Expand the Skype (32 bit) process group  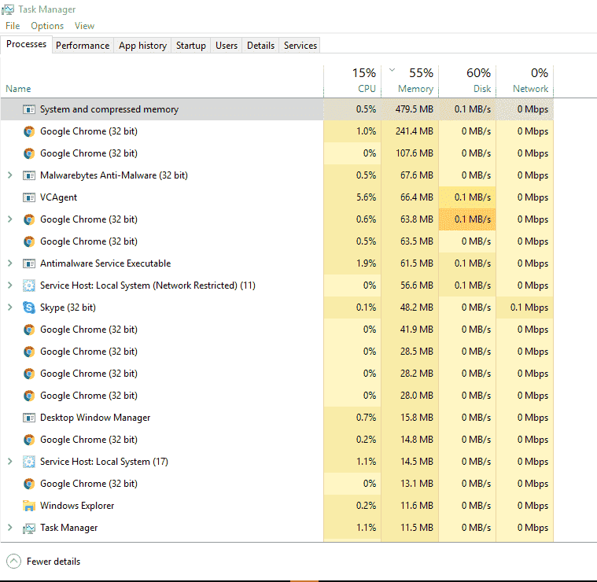pyautogui.click(x=10, y=308)
